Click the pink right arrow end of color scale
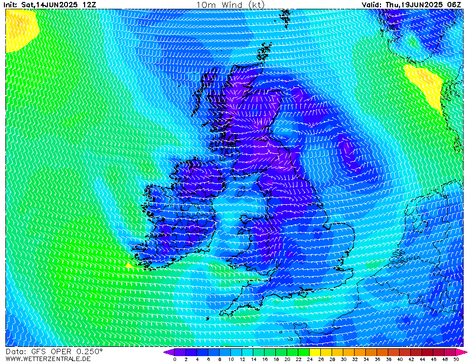 click(x=461, y=352)
